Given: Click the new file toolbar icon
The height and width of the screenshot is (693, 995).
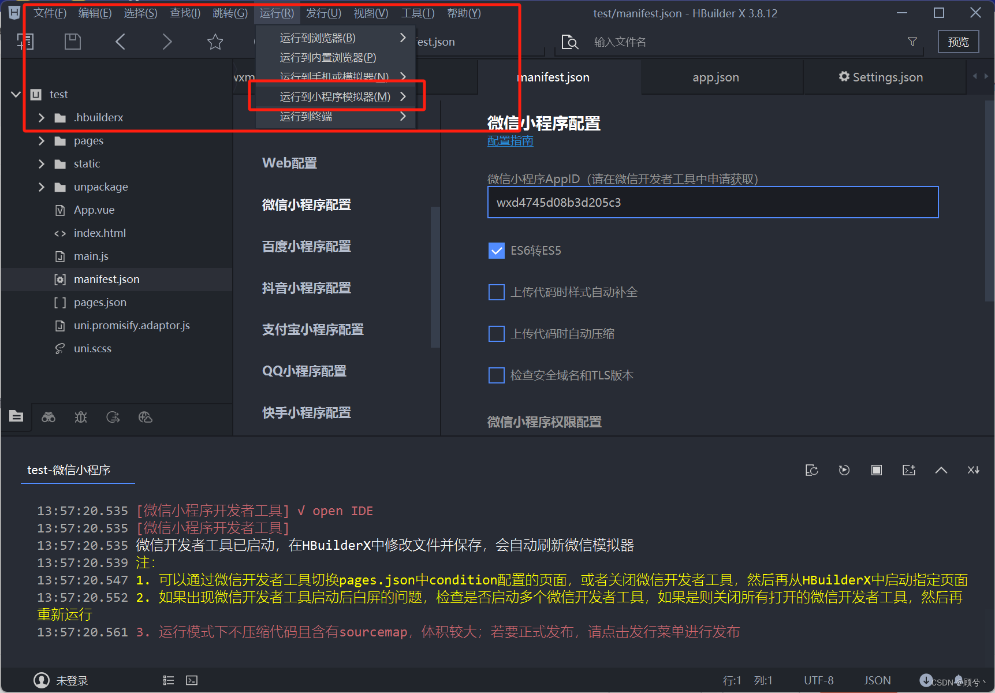Looking at the screenshot, I should [x=25, y=42].
